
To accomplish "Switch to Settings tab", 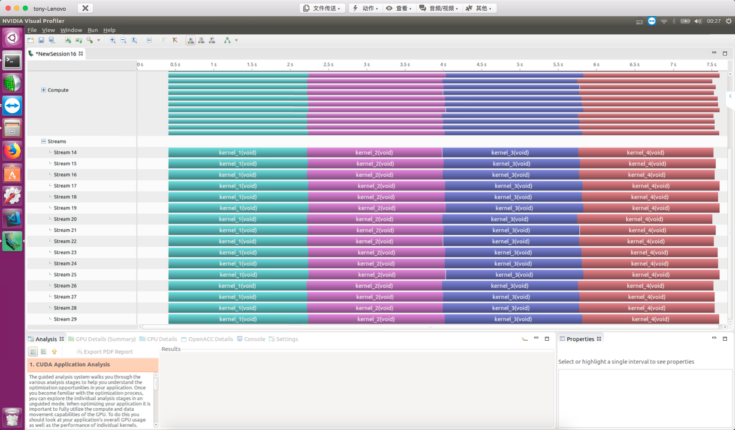I will tap(283, 339).
